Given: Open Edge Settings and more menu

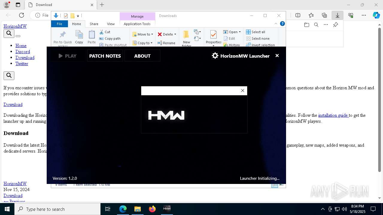Looking at the screenshot, I should click(x=364, y=15).
